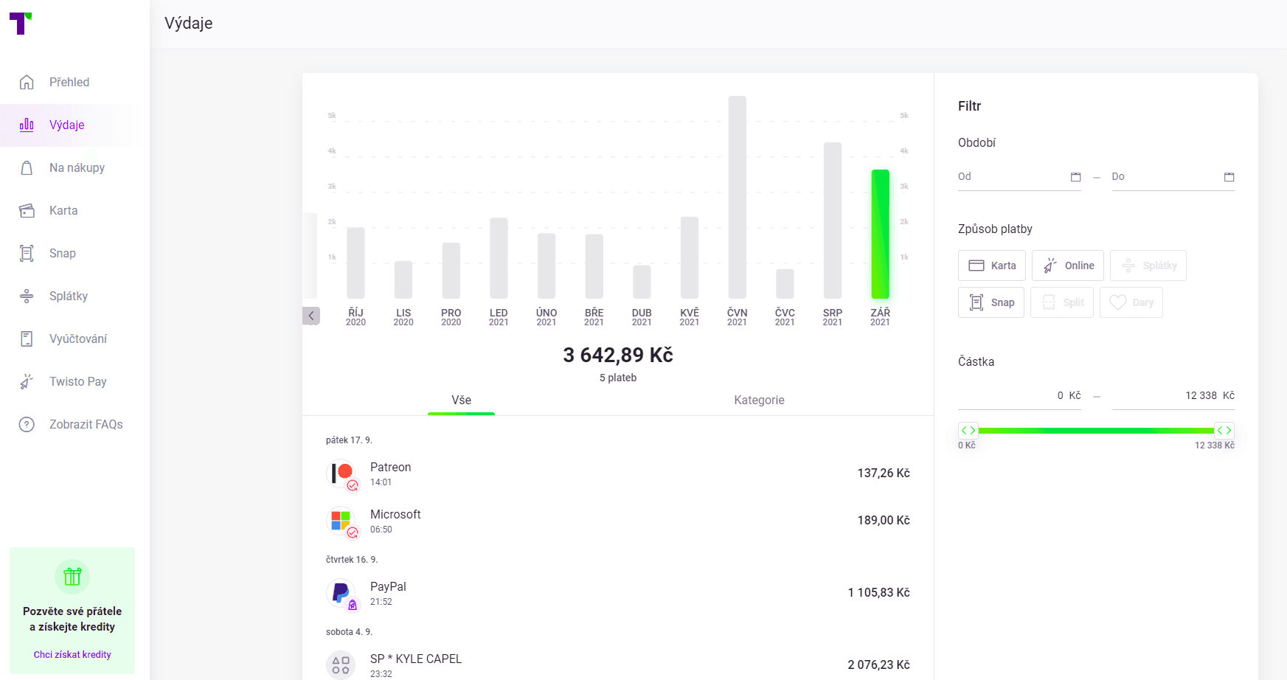Viewport: 1287px width, 680px height.
Task: Click the 137,26 Kč Patreon amount
Action: [884, 473]
